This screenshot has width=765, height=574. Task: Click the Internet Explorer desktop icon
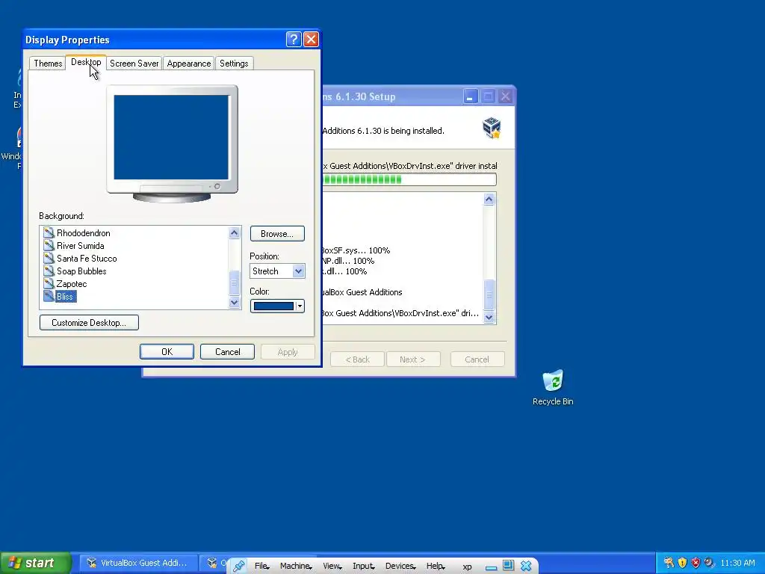(x=18, y=88)
